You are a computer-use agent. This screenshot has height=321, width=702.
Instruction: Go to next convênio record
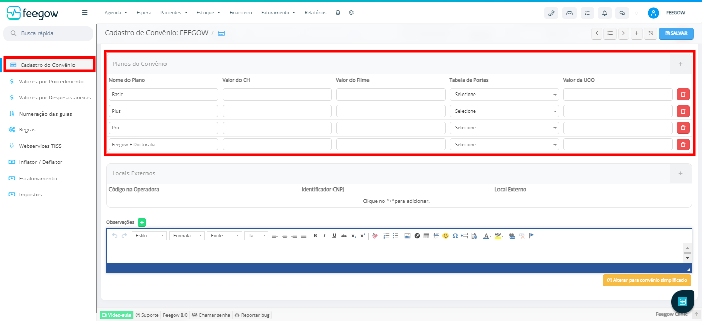tap(623, 33)
